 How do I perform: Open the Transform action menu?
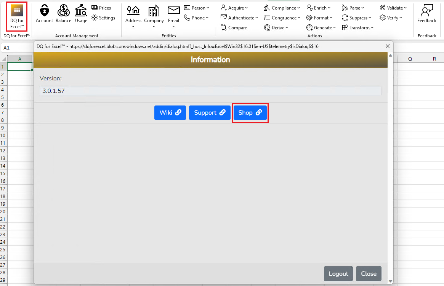357,28
